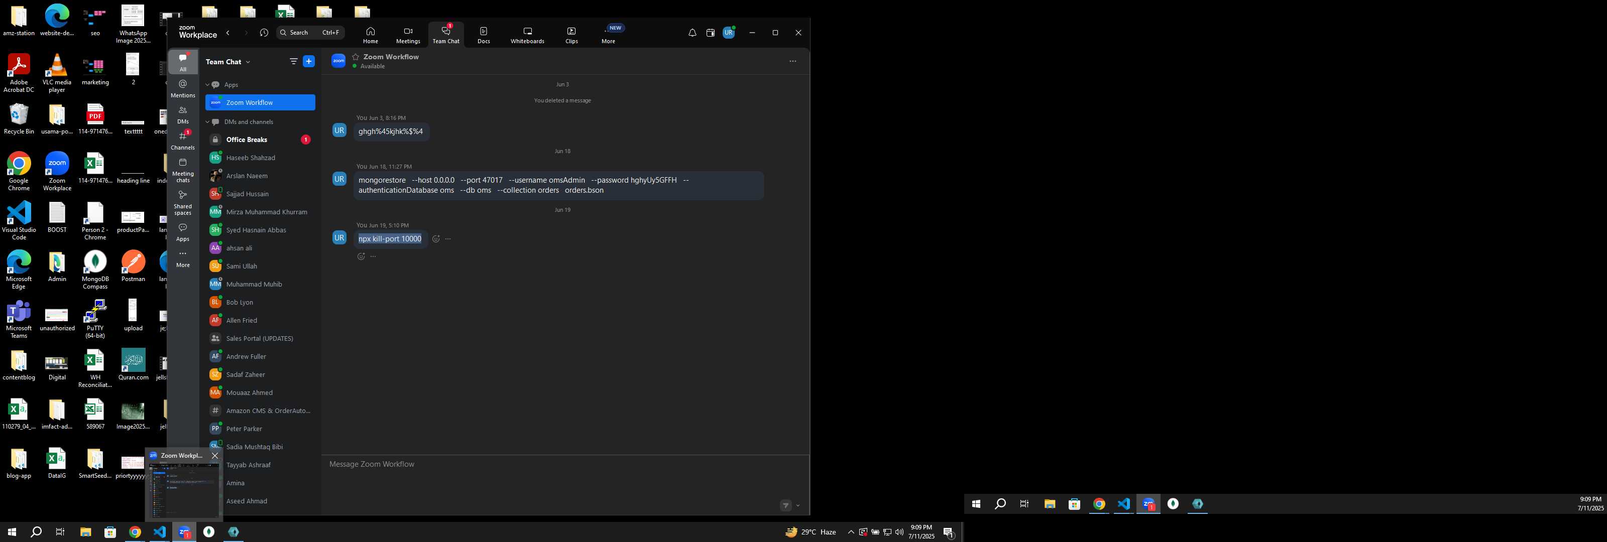Open Channels in the sidebar
Image resolution: width=1607 pixels, height=542 pixels.
(183, 141)
